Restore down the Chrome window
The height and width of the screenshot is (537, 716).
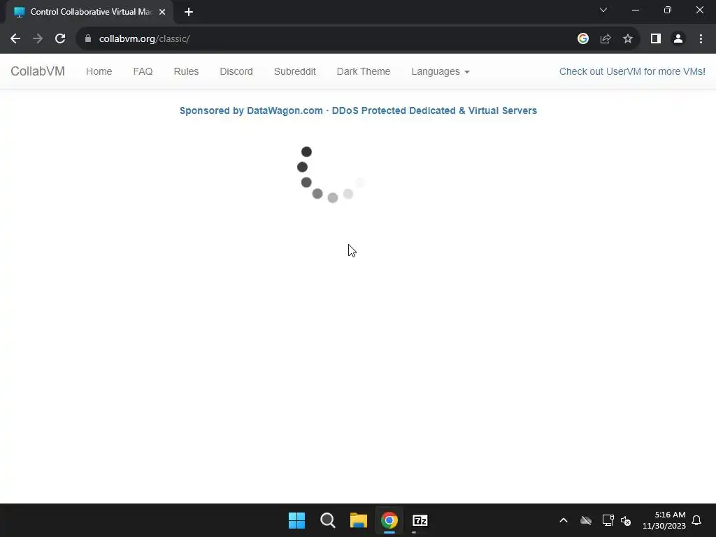(x=668, y=10)
